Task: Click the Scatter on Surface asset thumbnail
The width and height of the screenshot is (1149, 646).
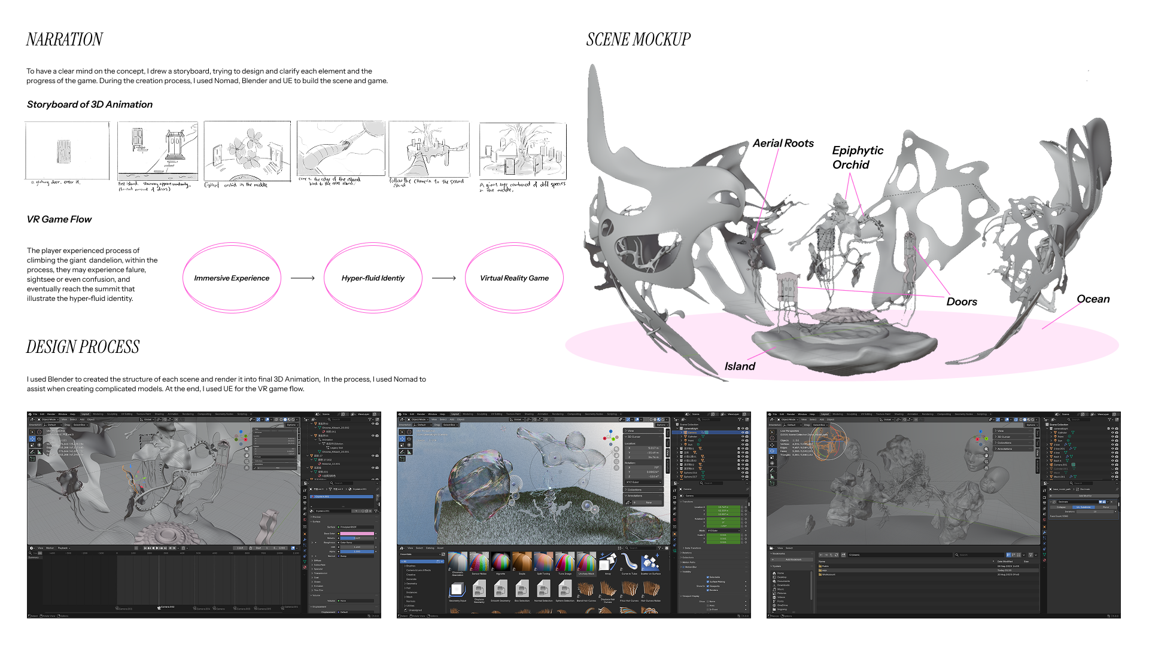Action: click(x=651, y=563)
